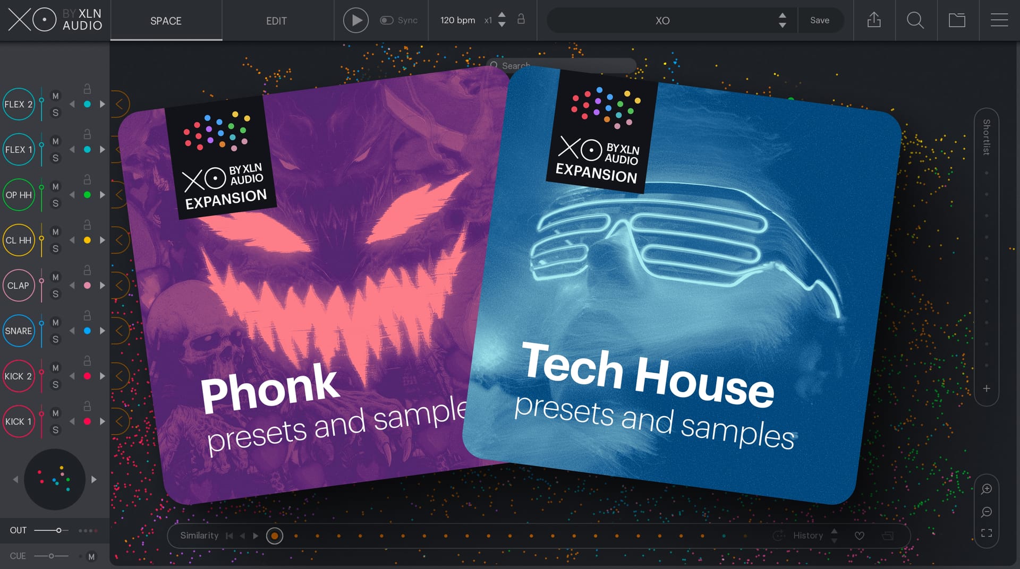This screenshot has height=569, width=1020.
Task: Mute the FLEX 2 channel
Action: 55,96
